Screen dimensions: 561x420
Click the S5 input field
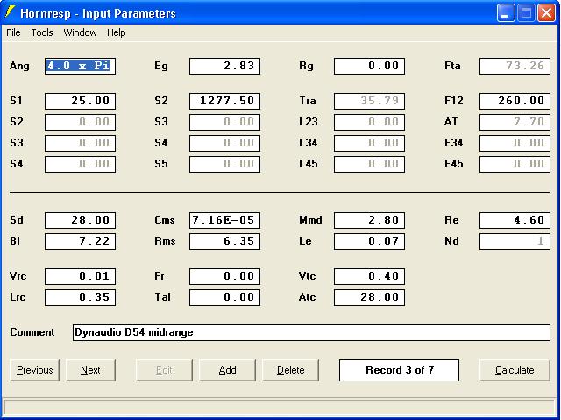(x=224, y=164)
